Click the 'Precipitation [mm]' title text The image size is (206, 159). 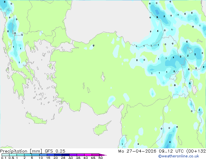tap(21, 151)
